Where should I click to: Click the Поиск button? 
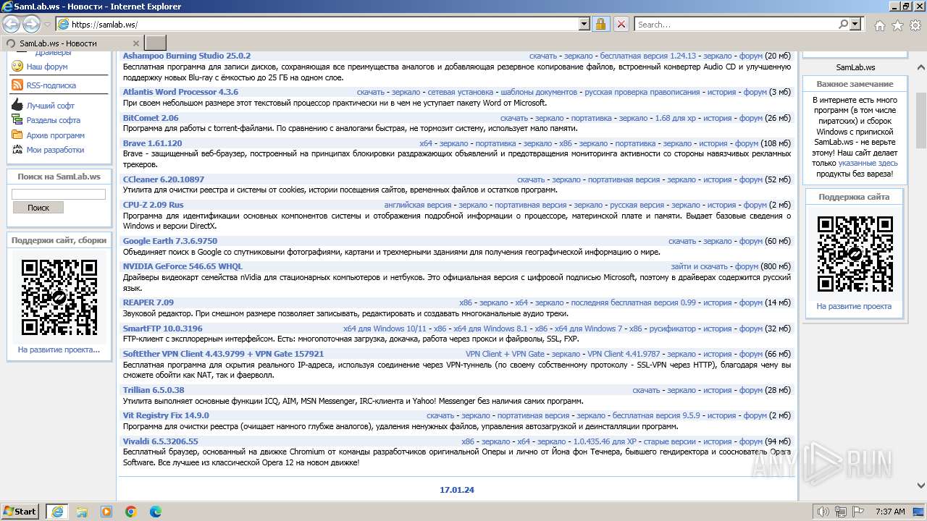click(x=38, y=207)
